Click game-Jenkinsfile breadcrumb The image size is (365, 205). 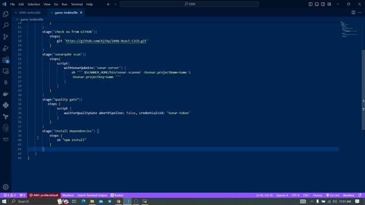32,19
